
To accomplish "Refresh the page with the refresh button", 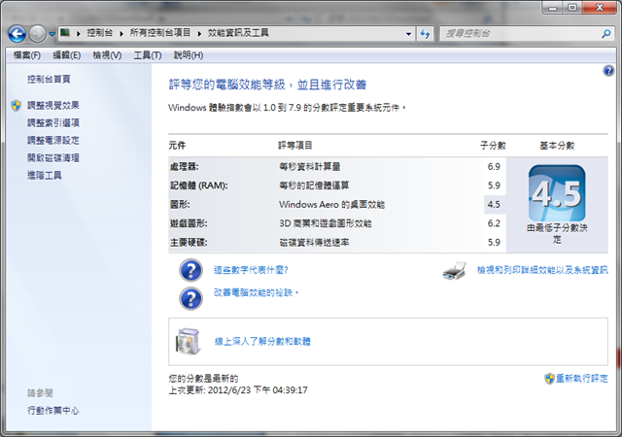I will [426, 34].
